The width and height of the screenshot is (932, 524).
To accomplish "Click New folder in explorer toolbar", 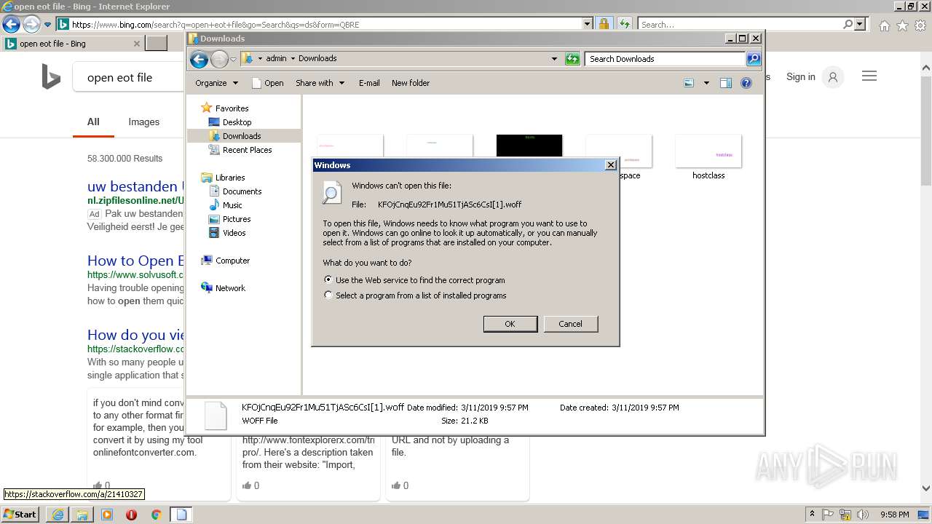I will pyautogui.click(x=411, y=83).
